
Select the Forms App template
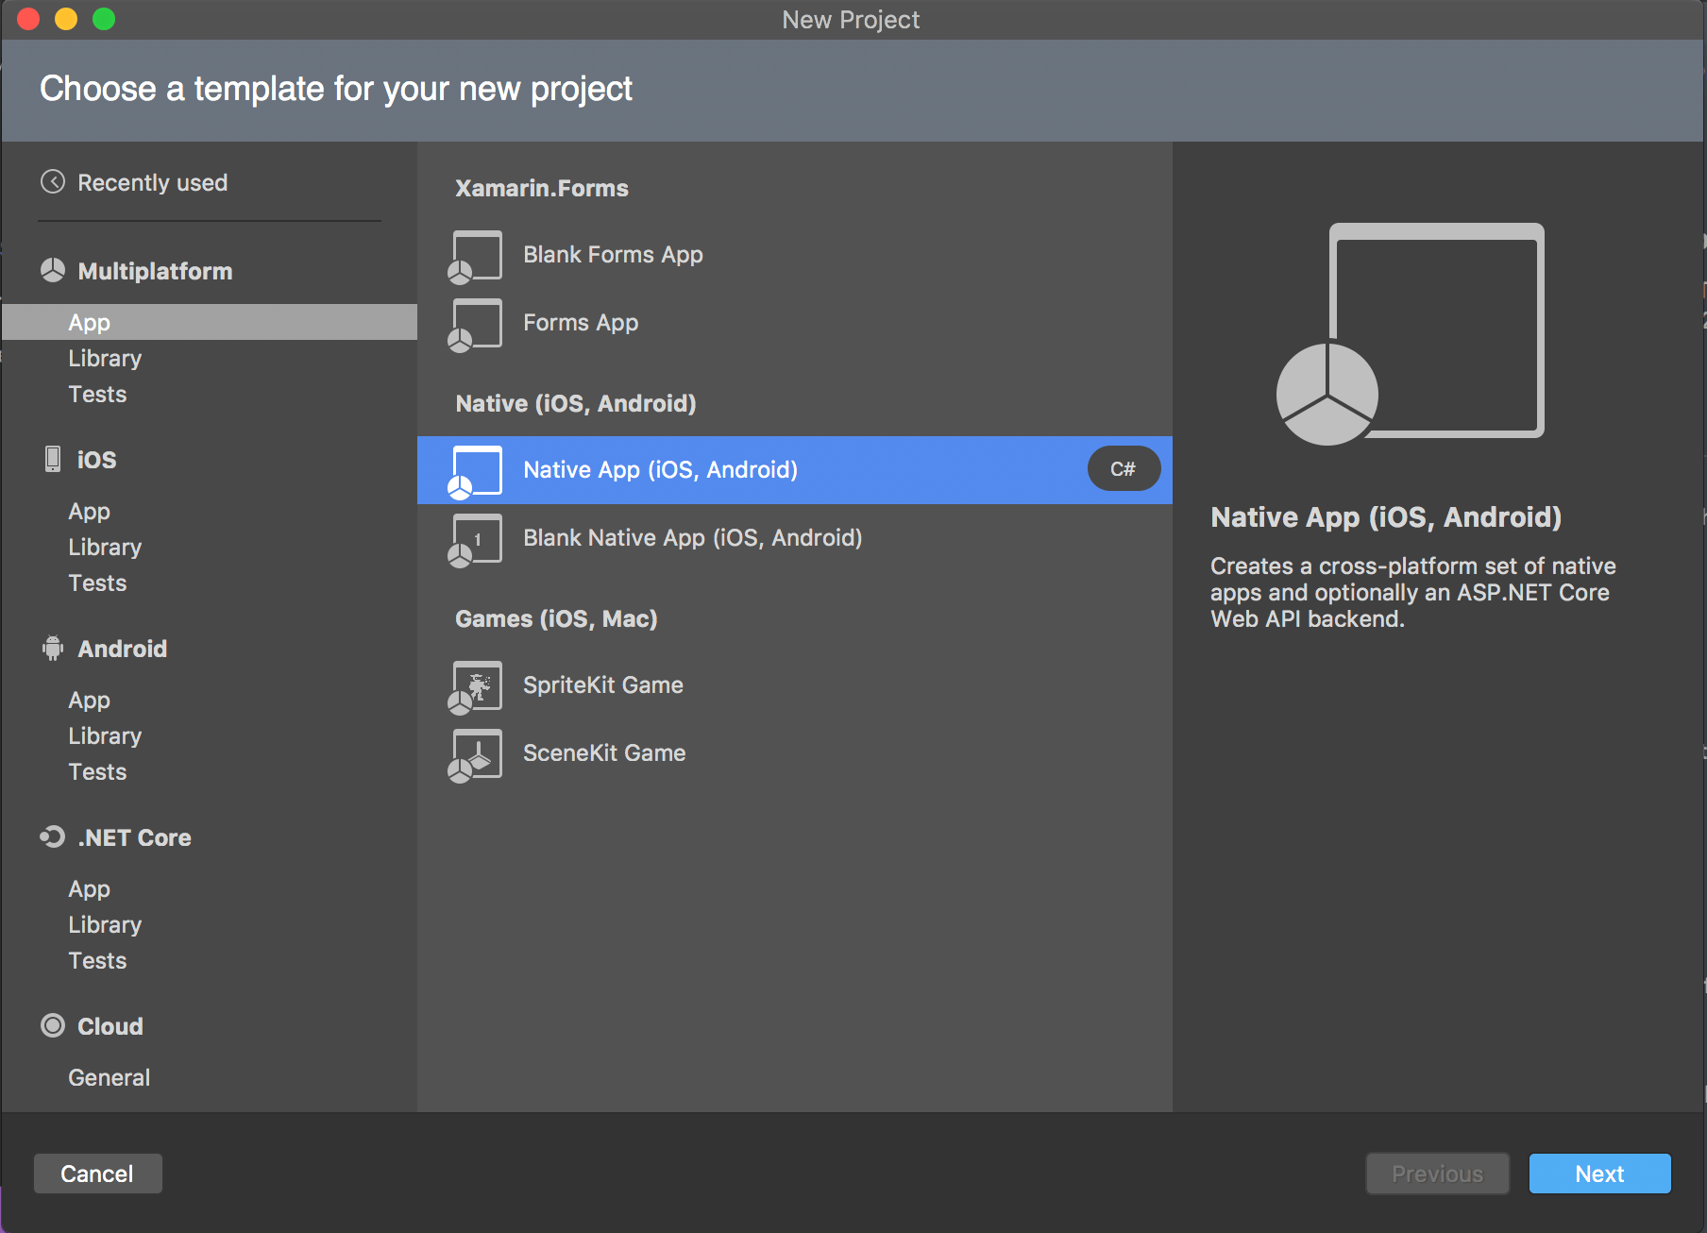(580, 322)
